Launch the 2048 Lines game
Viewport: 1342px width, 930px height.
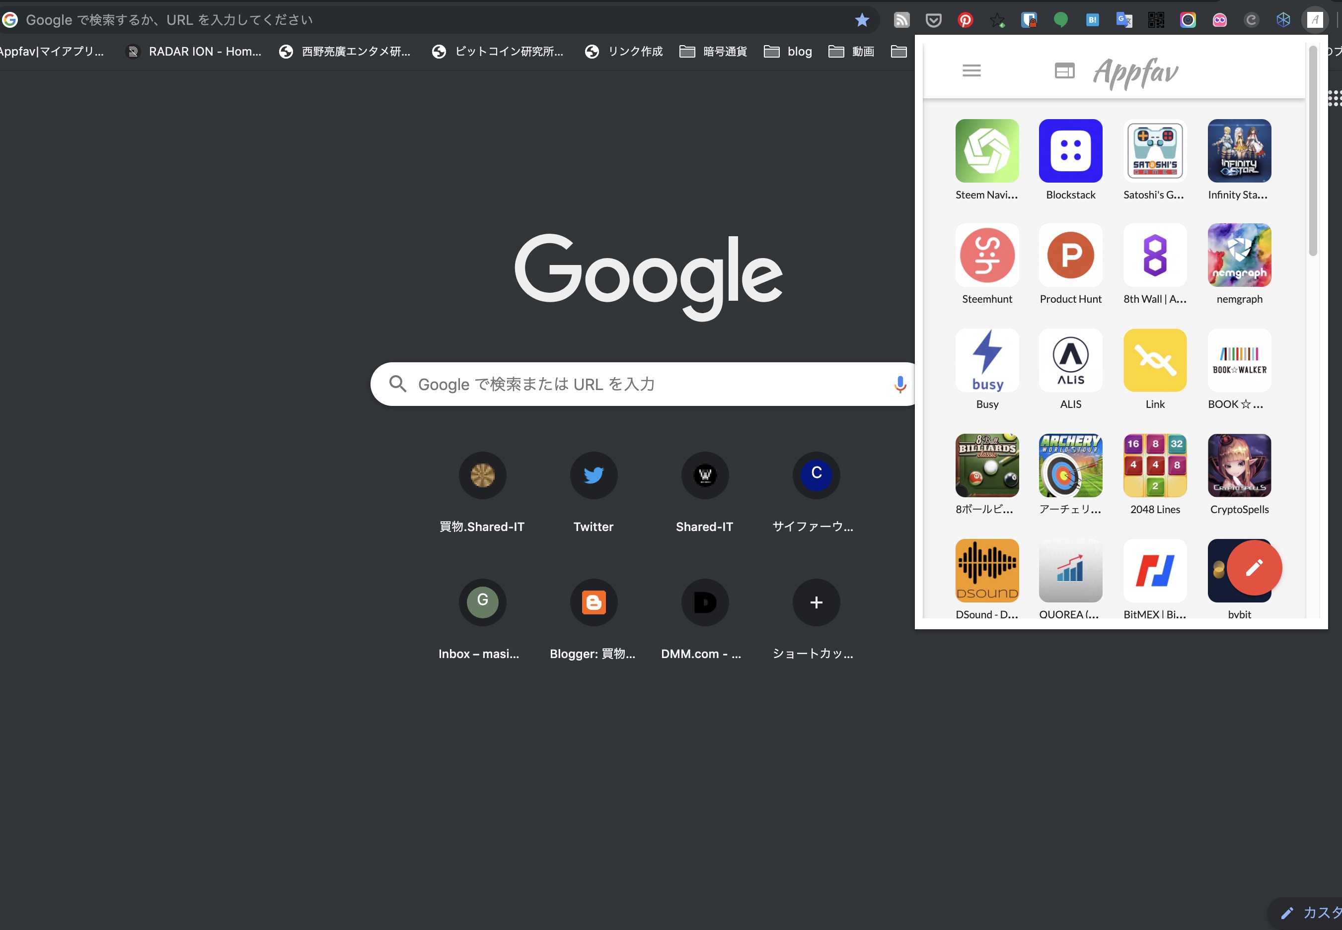point(1155,465)
